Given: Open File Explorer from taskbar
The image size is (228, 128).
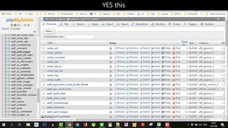Looking at the screenshot, I should (x=28, y=125).
